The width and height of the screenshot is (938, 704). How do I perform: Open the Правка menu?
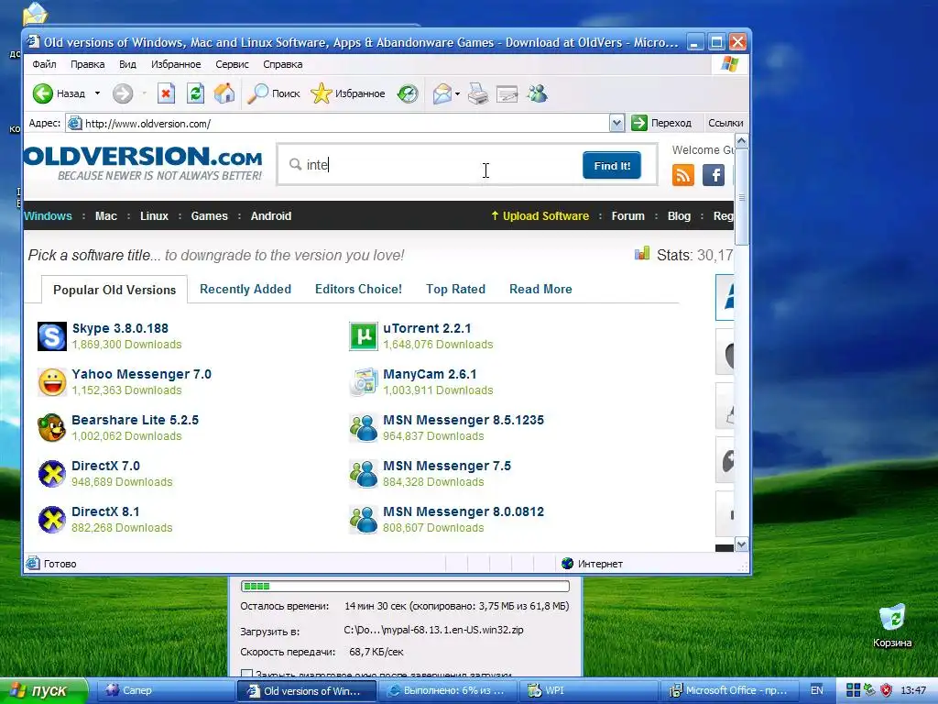[87, 64]
